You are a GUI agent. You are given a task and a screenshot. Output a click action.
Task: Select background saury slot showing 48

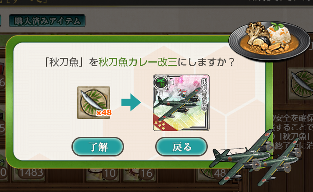click(x=213, y=173)
